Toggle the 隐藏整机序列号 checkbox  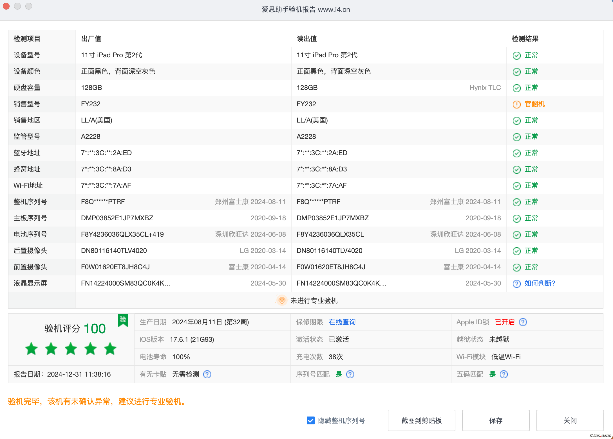pyautogui.click(x=311, y=420)
